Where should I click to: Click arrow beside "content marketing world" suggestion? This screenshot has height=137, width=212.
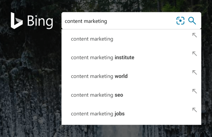tap(195, 72)
